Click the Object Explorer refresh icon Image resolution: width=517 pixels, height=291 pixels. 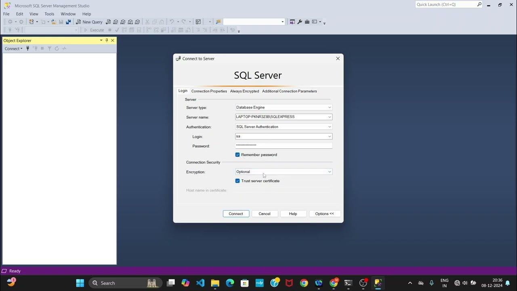pos(57,48)
